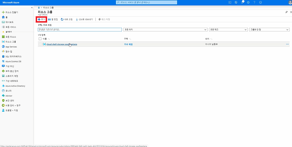292x147 pixels.
Task: Click the 홈 breadcrumb link
Action: pyautogui.click(x=39, y=7)
